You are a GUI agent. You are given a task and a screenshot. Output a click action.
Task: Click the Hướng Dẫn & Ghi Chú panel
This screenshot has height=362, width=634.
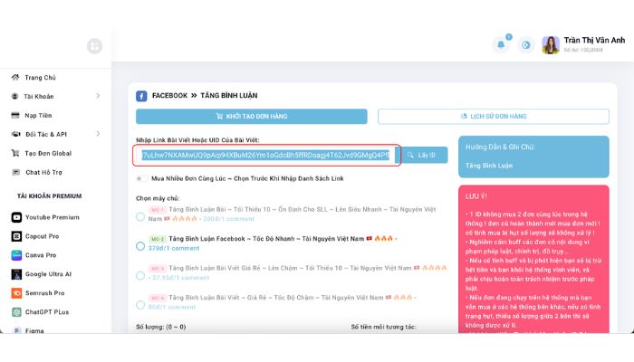[x=533, y=157]
